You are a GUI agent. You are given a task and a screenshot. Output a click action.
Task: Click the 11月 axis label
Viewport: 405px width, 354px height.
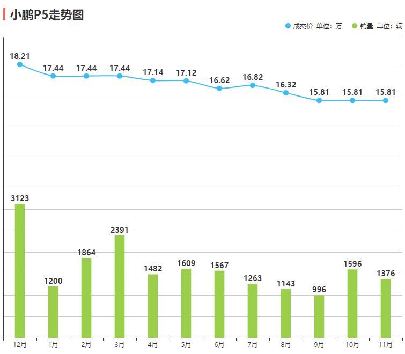(386, 344)
